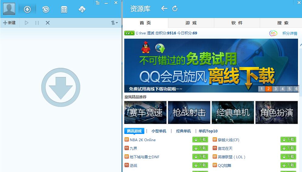Click the 新 badge beside 英雄联盟

coord(215,156)
